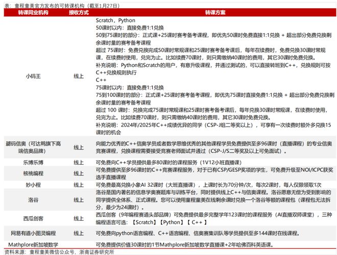The width and height of the screenshot is (337, 255).
Task: Click the 接收方式 column header
Action: click(x=79, y=12)
